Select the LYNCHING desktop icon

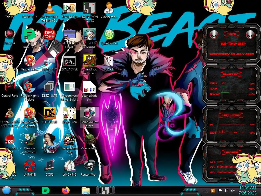(x=70, y=168)
